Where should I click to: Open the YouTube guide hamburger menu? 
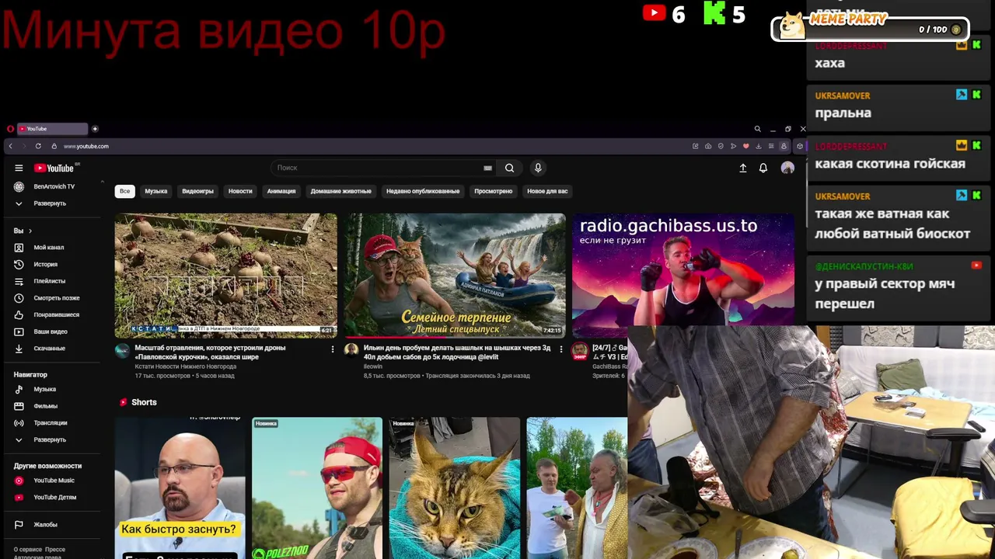pyautogui.click(x=19, y=168)
